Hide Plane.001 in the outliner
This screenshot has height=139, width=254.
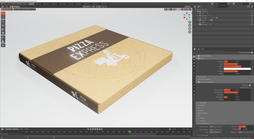(252, 25)
